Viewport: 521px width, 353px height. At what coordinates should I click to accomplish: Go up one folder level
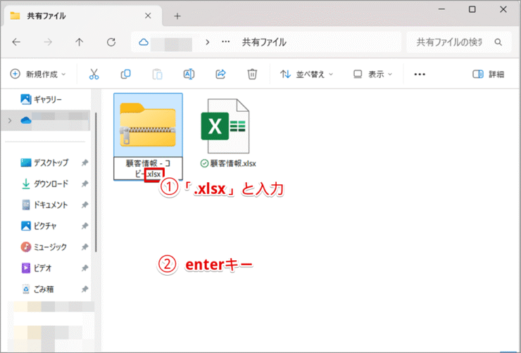point(79,41)
